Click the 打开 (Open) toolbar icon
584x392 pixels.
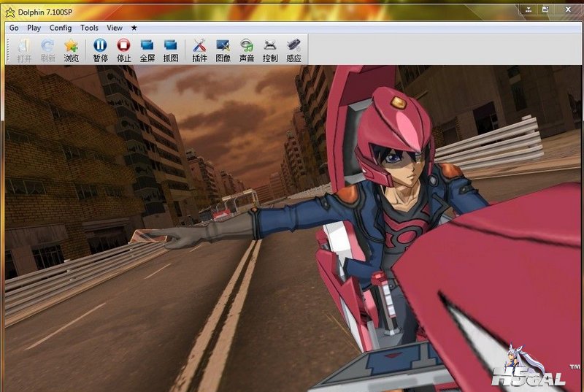click(24, 50)
